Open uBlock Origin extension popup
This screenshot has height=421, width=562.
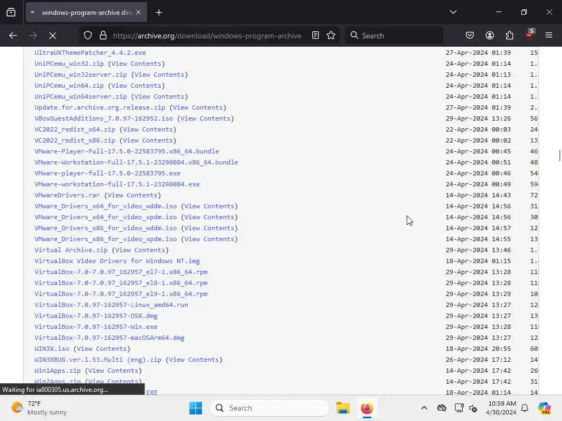[529, 35]
